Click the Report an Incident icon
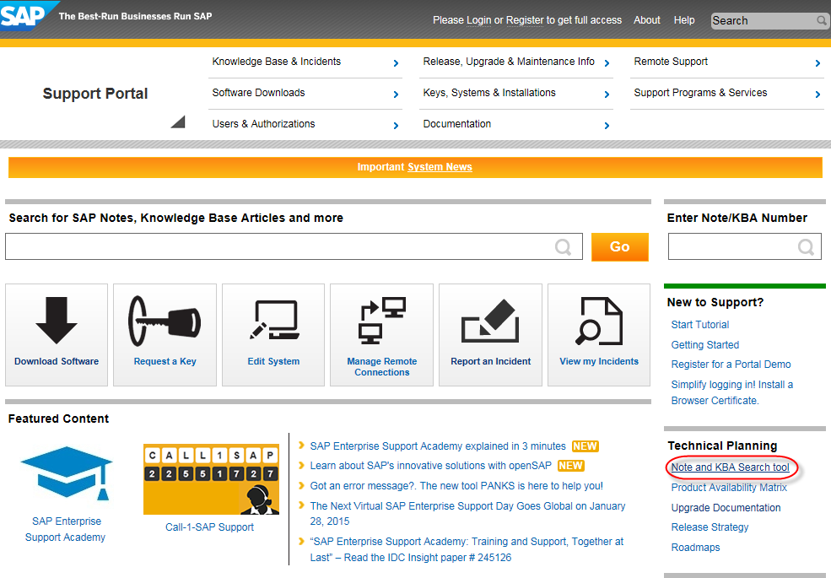The height and width of the screenshot is (578, 831). pos(490,321)
